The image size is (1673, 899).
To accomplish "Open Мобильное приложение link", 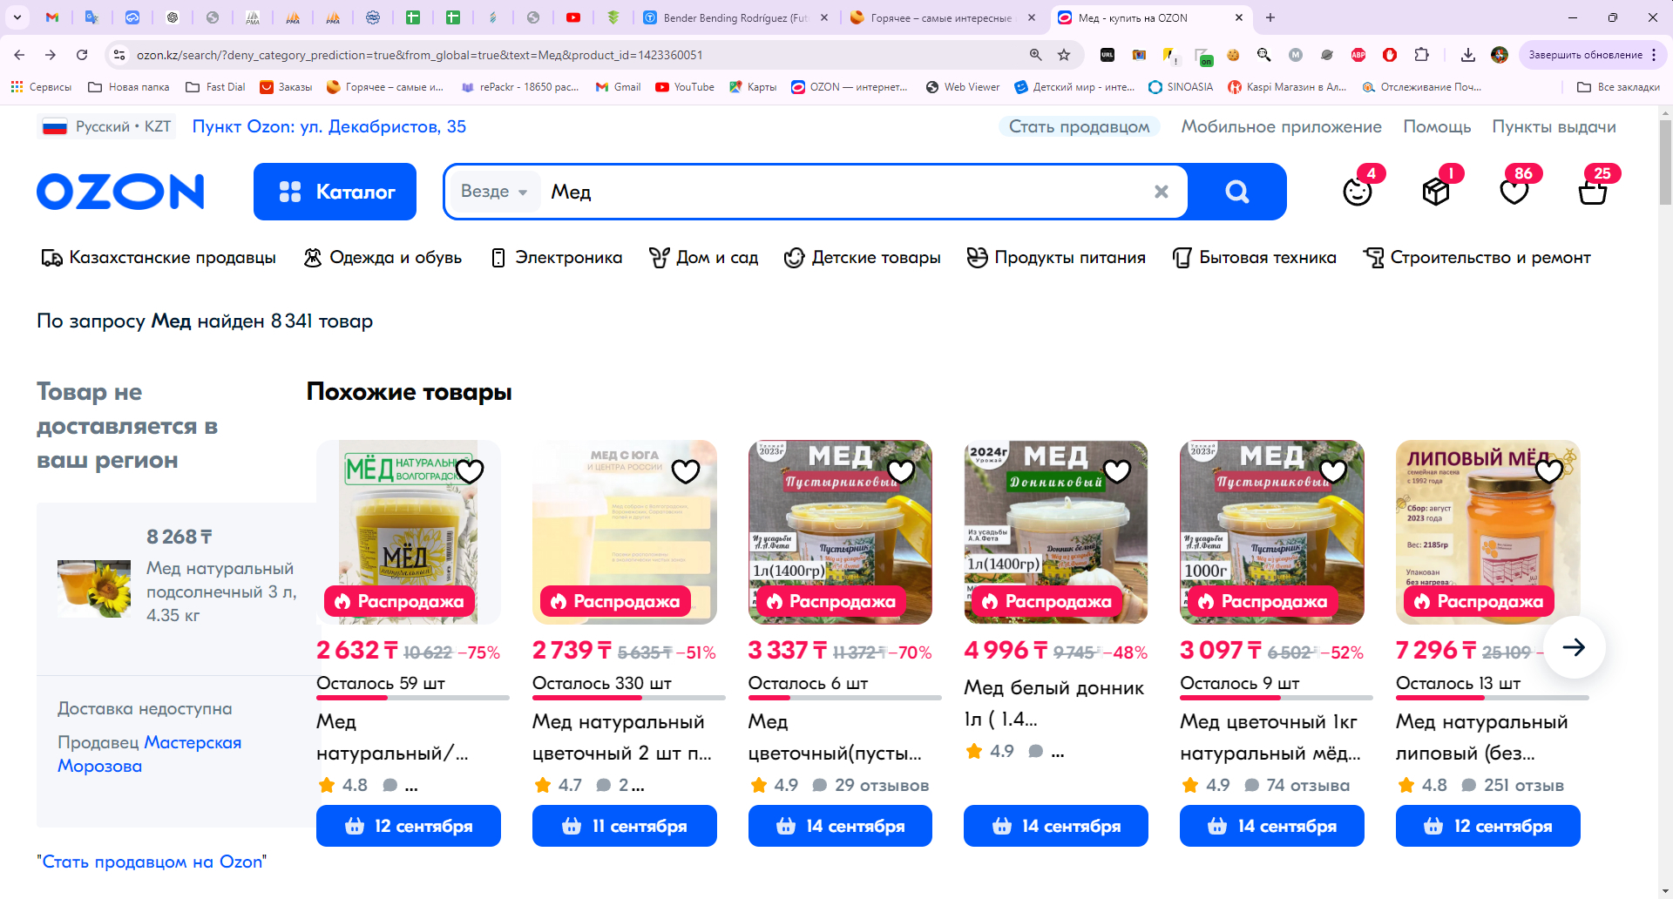I will coord(1282,126).
